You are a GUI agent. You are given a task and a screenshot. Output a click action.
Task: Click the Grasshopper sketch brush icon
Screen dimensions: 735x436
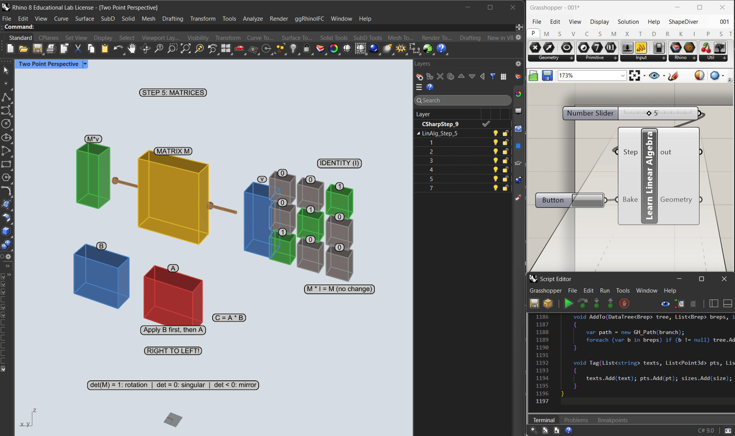pos(673,75)
